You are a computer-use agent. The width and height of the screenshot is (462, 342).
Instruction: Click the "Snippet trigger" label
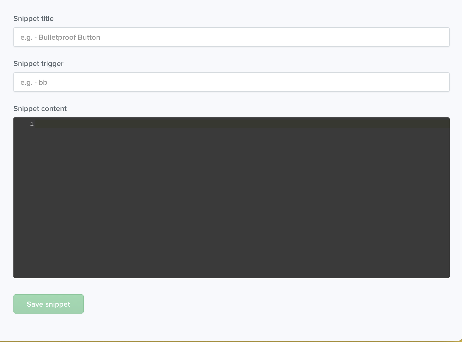point(38,64)
